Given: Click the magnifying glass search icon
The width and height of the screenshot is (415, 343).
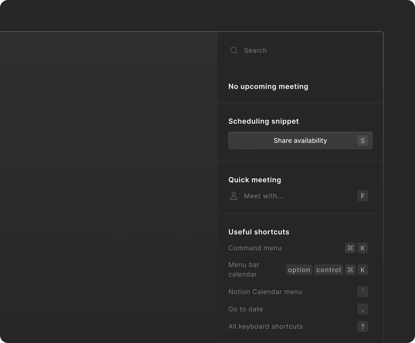Looking at the screenshot, I should 234,50.
